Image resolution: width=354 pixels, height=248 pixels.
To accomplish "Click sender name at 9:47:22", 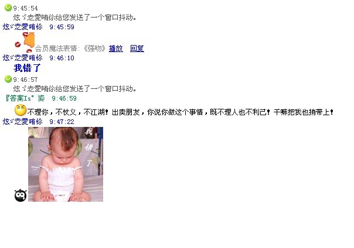I will 23,122.
